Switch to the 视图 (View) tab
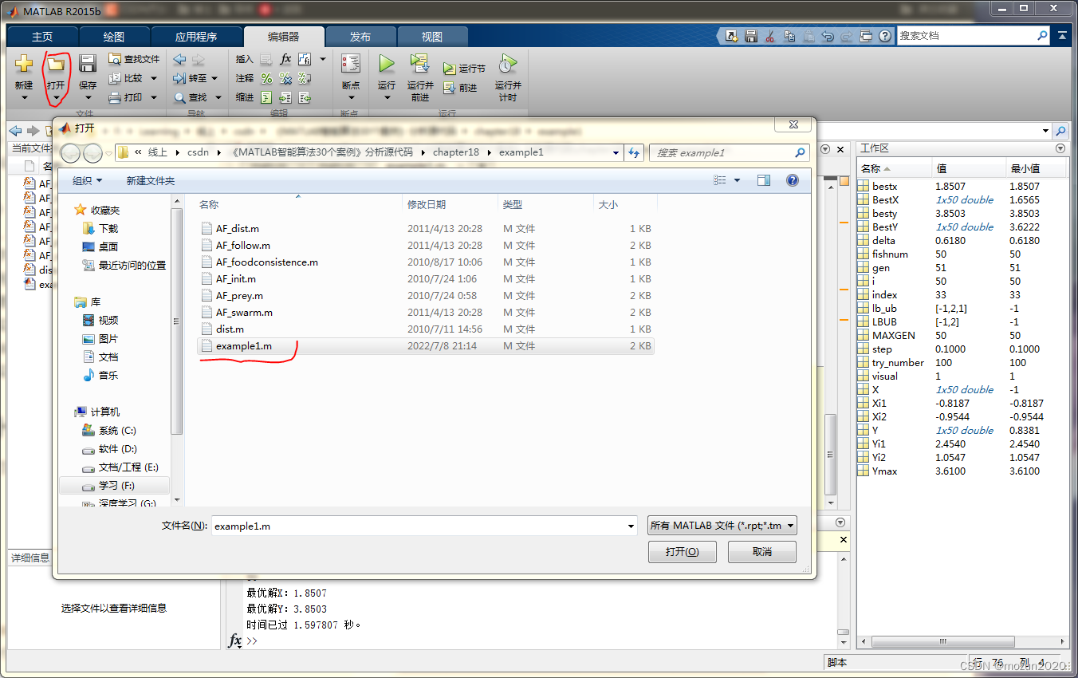The image size is (1078, 678). pyautogui.click(x=432, y=37)
